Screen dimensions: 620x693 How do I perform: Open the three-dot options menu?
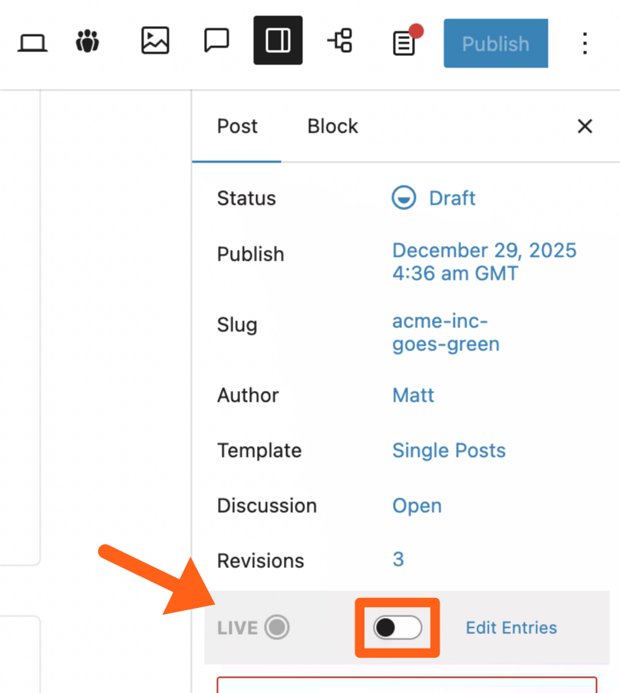585,43
